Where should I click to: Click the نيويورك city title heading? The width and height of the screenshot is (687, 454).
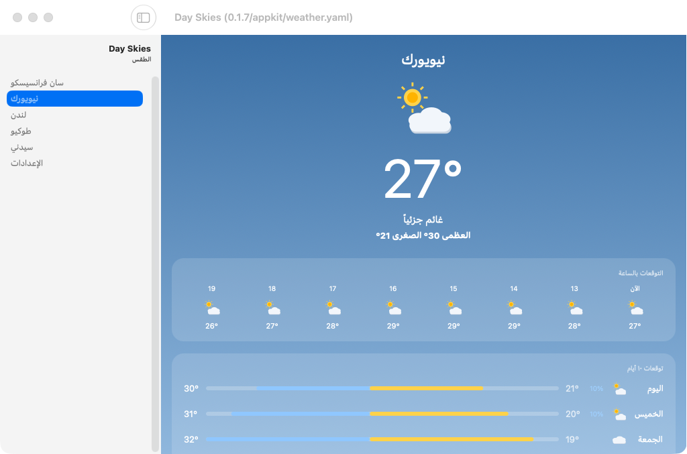pos(423,60)
